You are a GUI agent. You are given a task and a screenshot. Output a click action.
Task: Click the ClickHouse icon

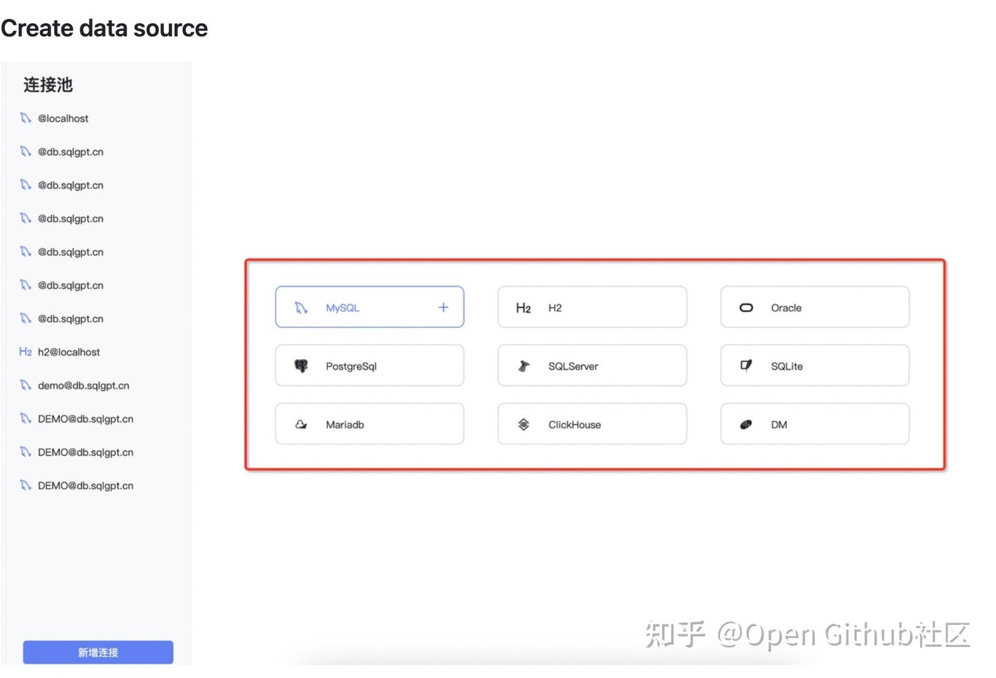(x=524, y=424)
